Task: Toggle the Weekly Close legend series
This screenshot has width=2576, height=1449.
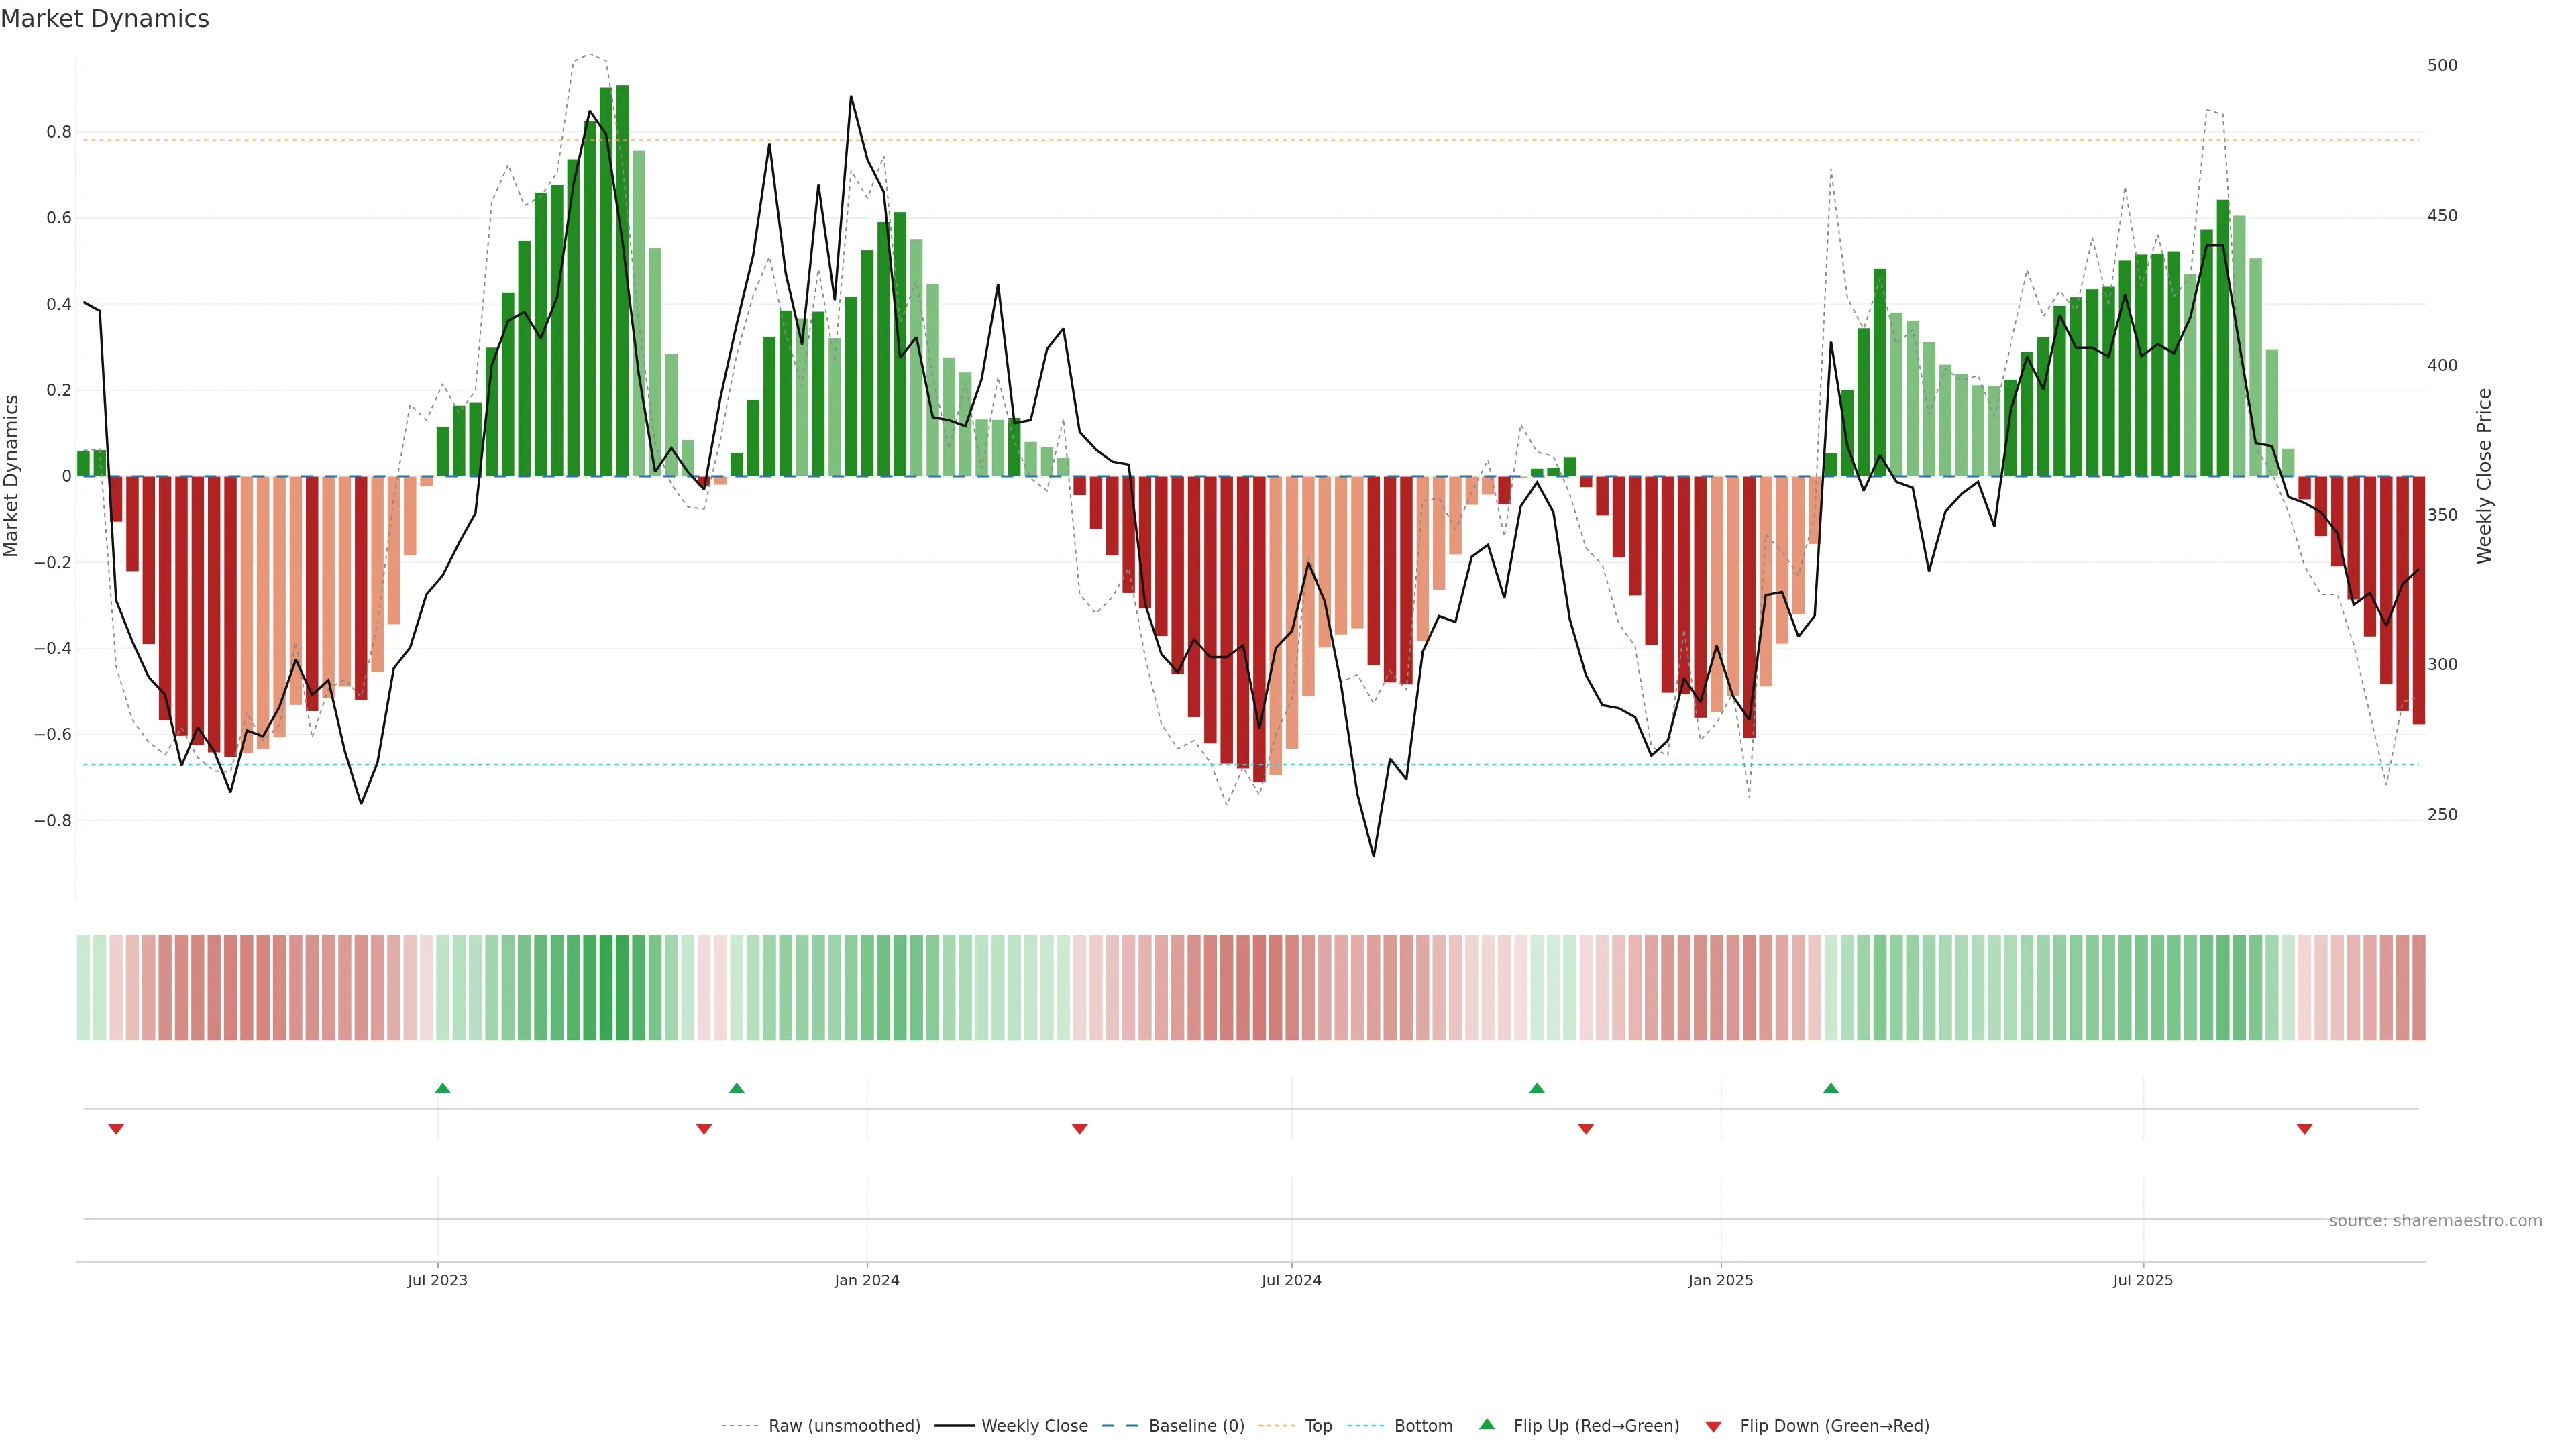Action: coord(1034,1426)
